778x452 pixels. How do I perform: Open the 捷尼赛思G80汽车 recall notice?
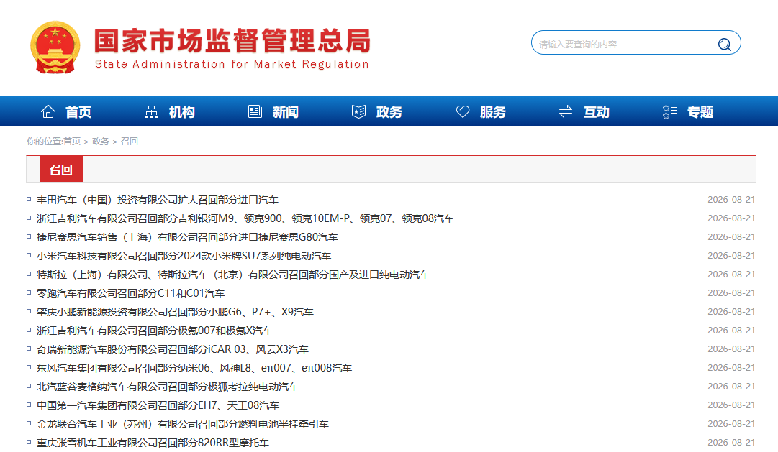[x=187, y=237]
